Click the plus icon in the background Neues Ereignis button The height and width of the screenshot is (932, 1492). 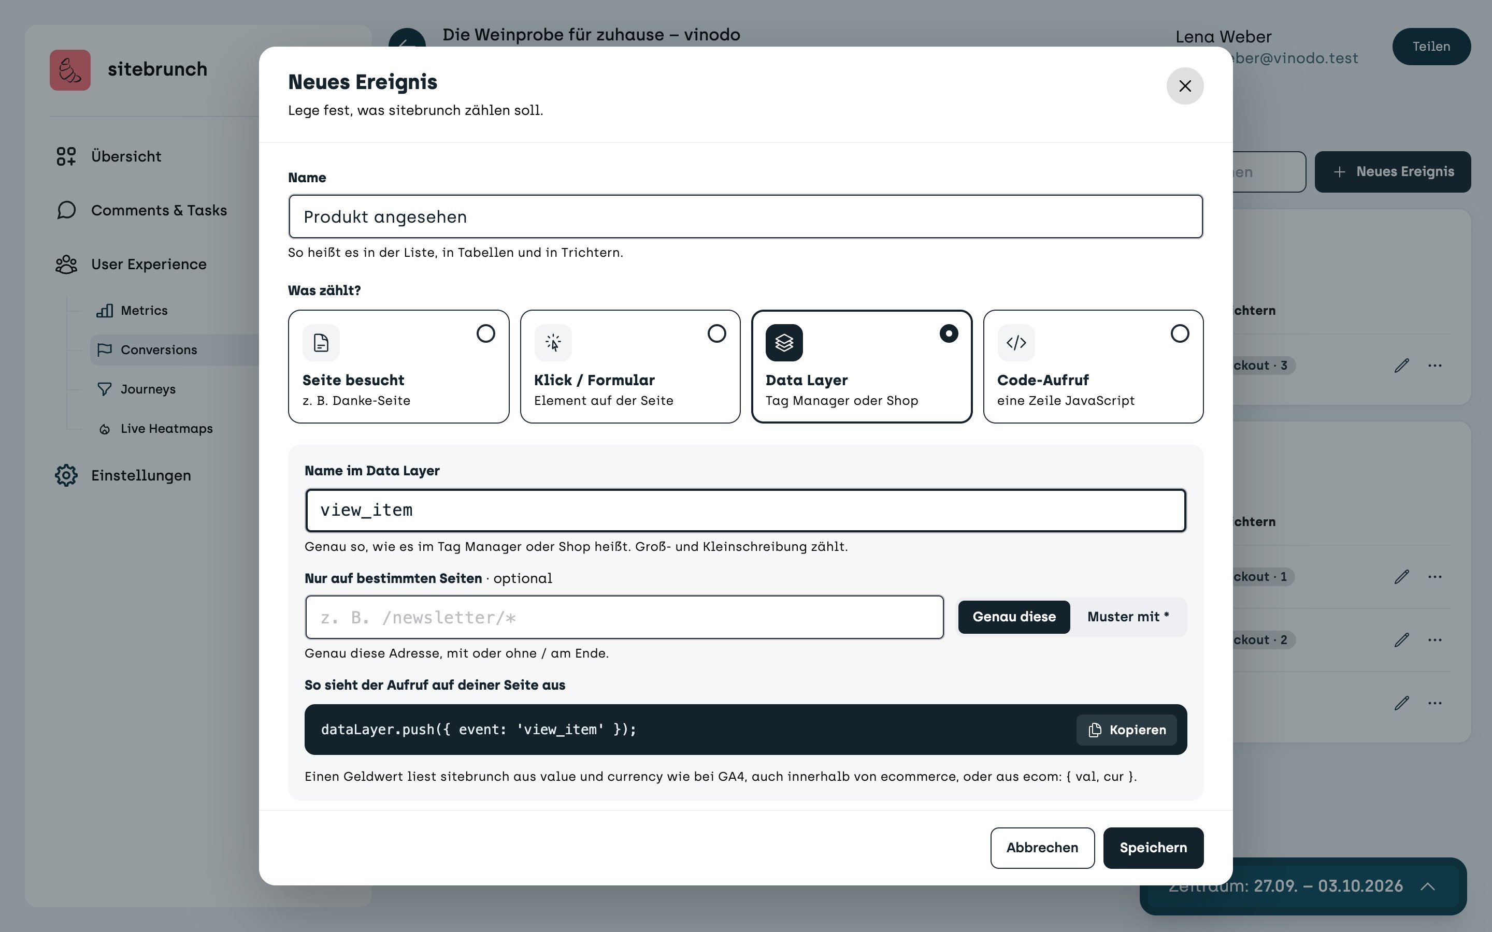coord(1339,172)
